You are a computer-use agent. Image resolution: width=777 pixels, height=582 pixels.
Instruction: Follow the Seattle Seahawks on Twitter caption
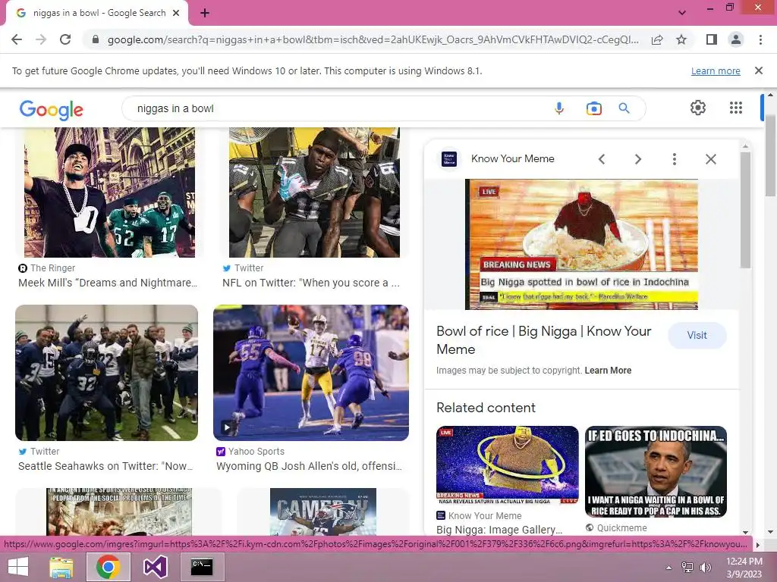pos(105,466)
